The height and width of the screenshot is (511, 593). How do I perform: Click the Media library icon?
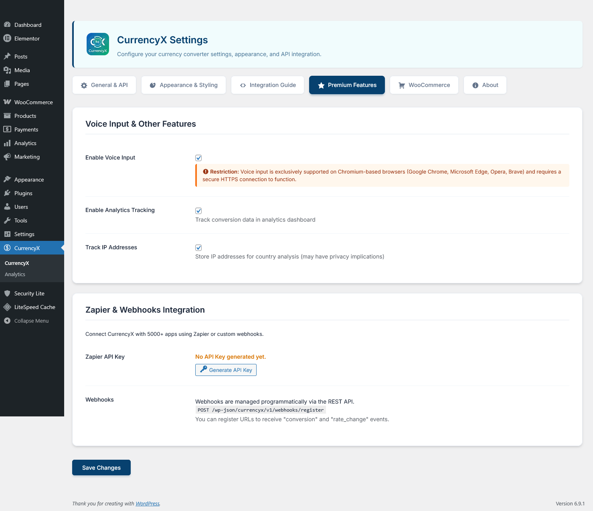click(8, 70)
